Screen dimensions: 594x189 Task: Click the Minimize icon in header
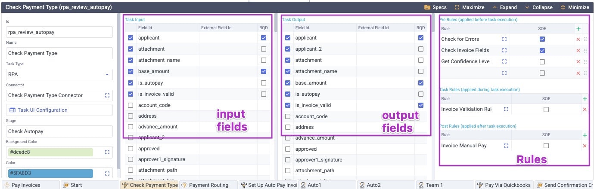tap(563, 7)
